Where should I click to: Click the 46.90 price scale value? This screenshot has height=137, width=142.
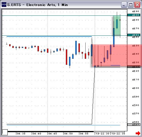(x=135, y=11)
